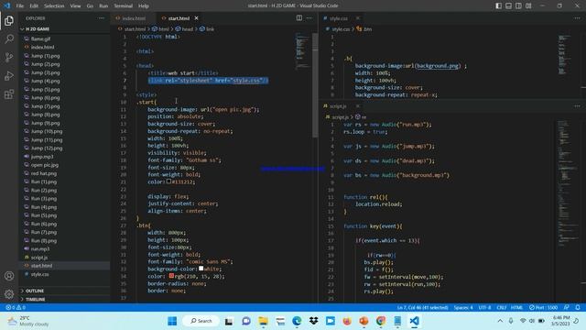
Task: Open Microsoft Edge from taskbar
Action: tap(297, 321)
